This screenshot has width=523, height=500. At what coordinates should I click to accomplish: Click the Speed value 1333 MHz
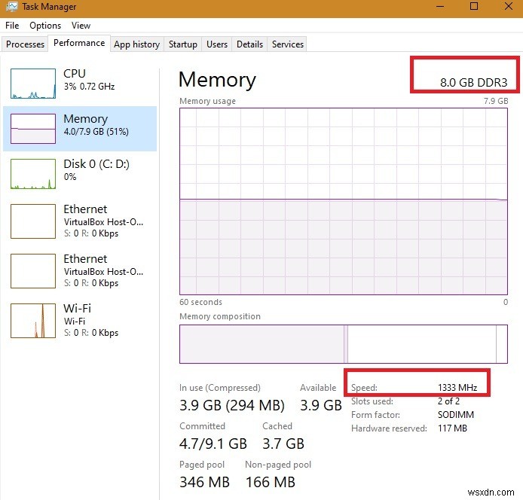click(457, 387)
